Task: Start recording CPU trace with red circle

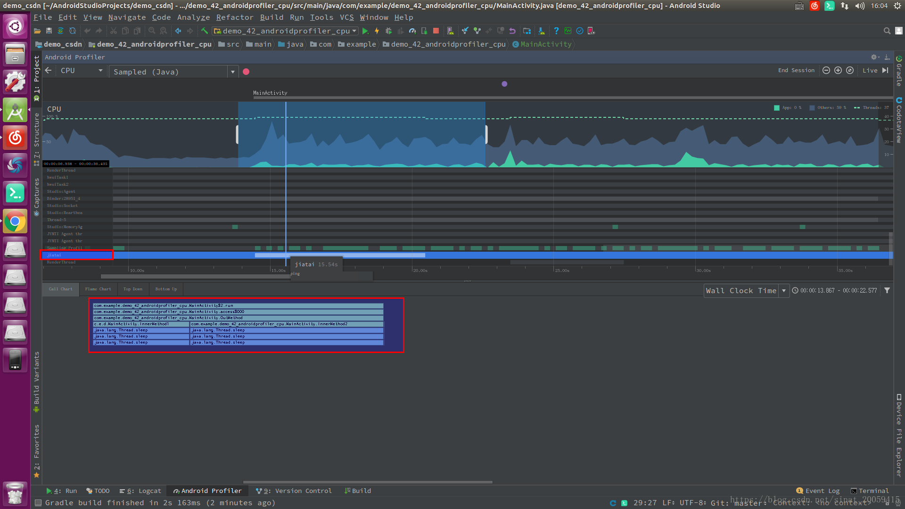Action: click(x=246, y=72)
